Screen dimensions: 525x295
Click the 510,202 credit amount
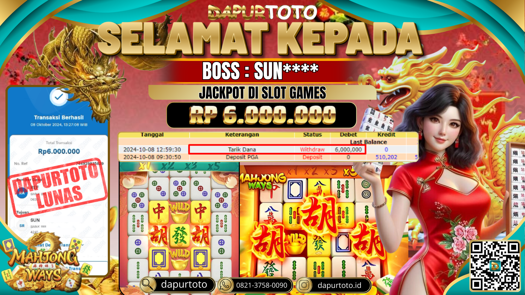[386, 157]
